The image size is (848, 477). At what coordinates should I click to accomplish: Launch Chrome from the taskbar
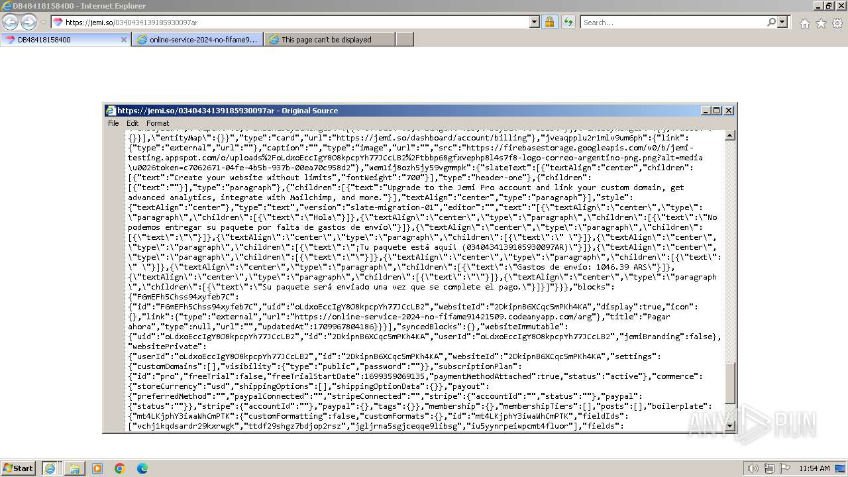120,468
